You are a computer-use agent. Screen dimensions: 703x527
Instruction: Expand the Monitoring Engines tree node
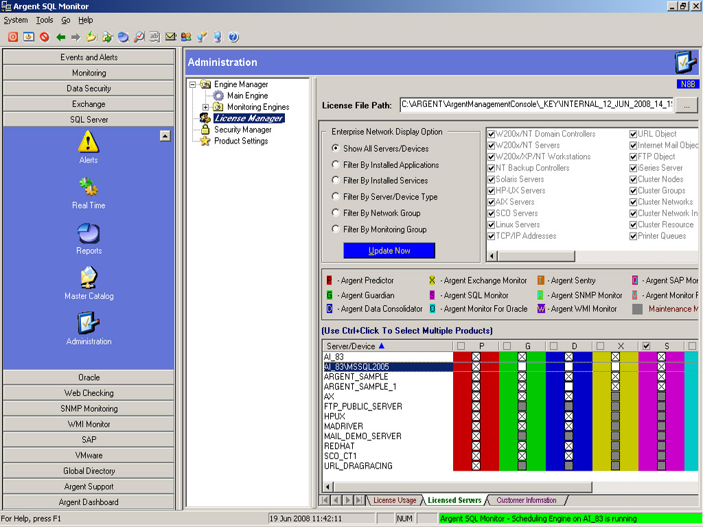(x=205, y=107)
